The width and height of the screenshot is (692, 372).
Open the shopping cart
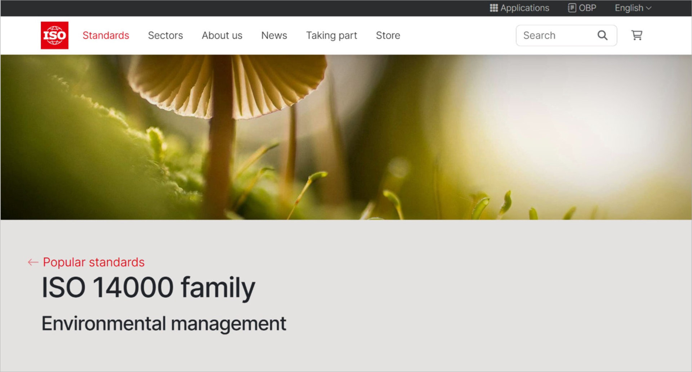[637, 35]
